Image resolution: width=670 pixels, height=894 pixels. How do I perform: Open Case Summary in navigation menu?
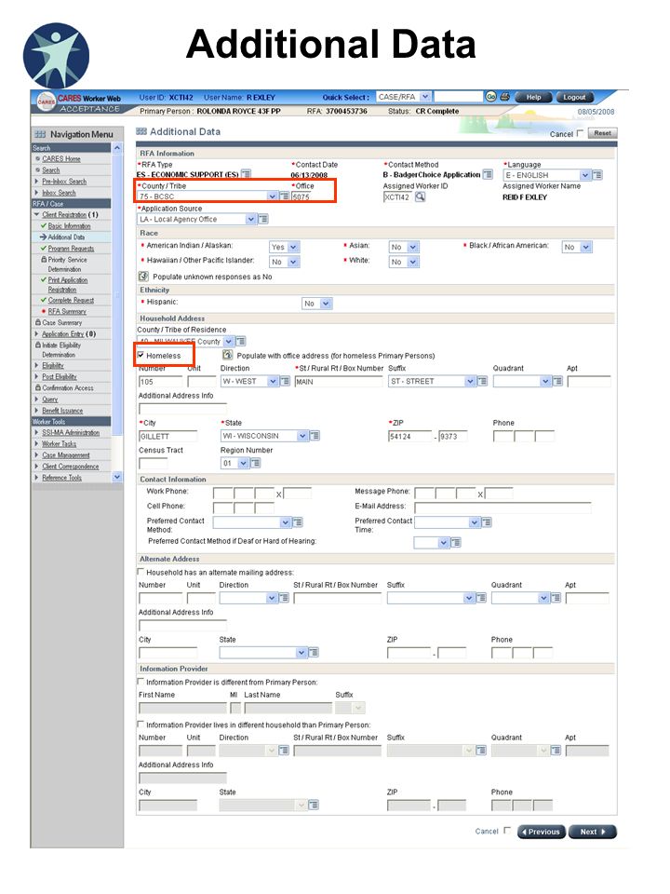[62, 323]
